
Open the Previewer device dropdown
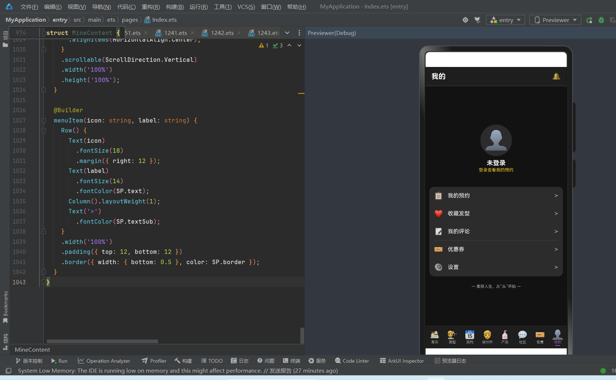coord(555,20)
